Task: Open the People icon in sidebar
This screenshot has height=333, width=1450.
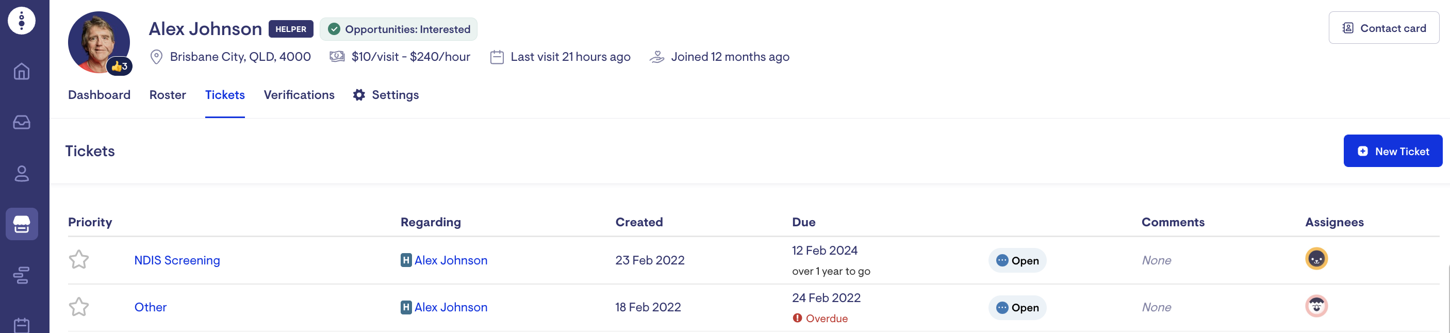Action: pos(21,173)
